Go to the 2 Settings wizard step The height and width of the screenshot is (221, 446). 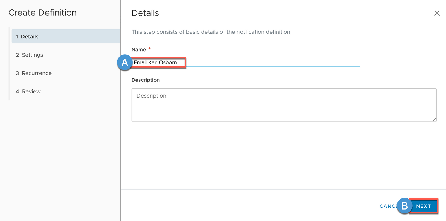coord(30,55)
